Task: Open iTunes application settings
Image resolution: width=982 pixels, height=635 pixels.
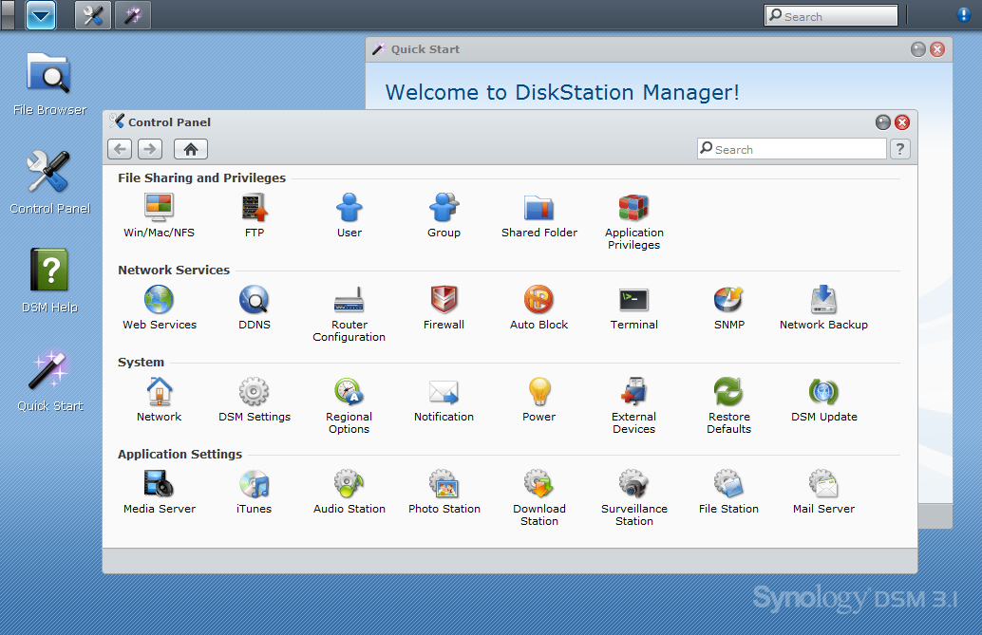Action: (255, 492)
